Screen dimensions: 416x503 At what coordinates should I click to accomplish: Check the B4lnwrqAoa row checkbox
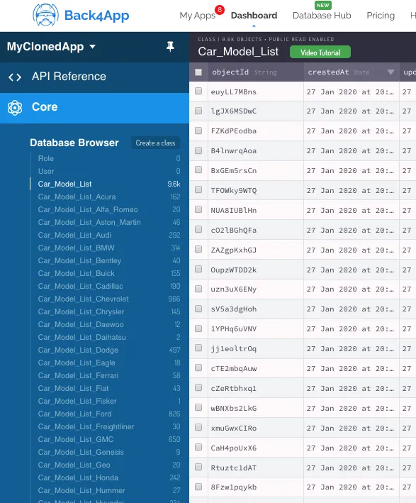click(x=198, y=150)
